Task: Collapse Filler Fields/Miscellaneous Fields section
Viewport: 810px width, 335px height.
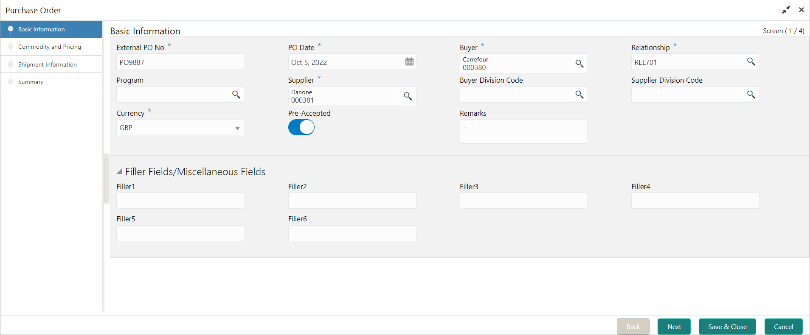Action: 120,171
